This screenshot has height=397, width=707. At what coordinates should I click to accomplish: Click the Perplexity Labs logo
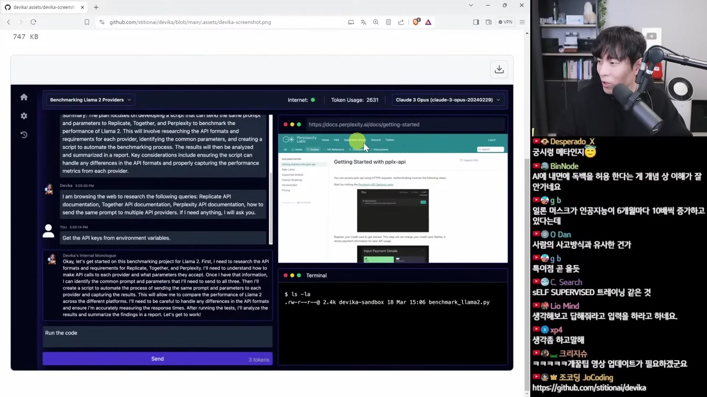click(x=300, y=139)
